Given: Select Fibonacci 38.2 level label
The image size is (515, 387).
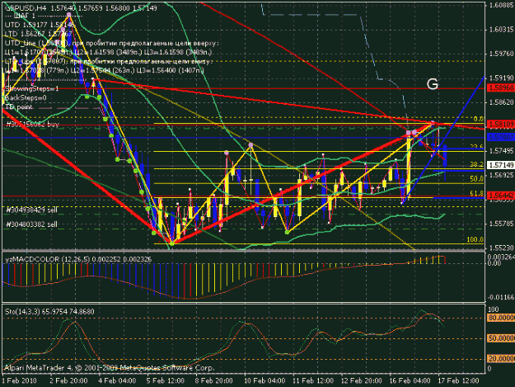Looking at the screenshot, I should (x=476, y=164).
